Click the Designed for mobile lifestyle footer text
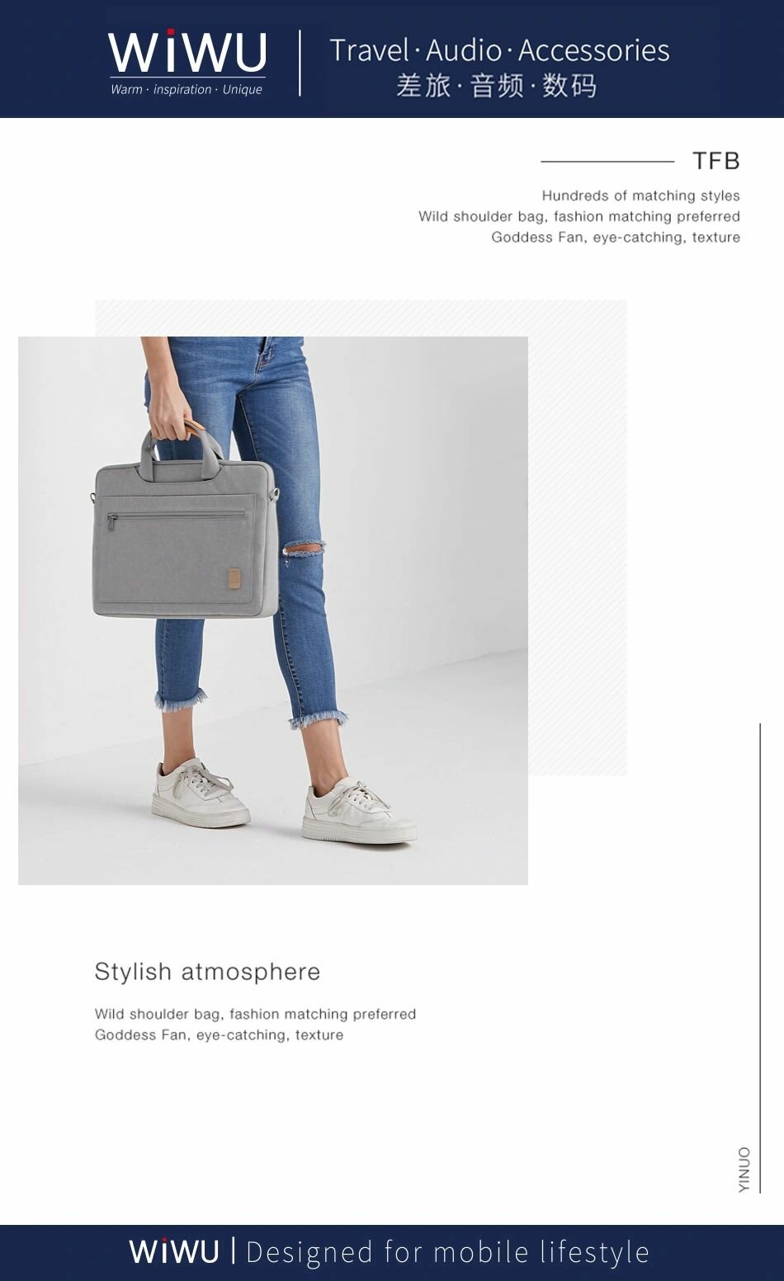This screenshot has width=784, height=1281. point(448,1252)
